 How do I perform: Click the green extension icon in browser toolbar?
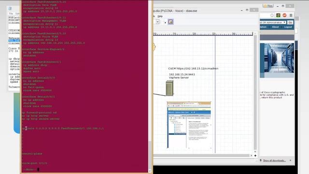coord(278,15)
